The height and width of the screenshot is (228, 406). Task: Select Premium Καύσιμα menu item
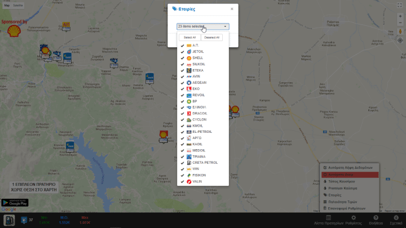coord(350,188)
